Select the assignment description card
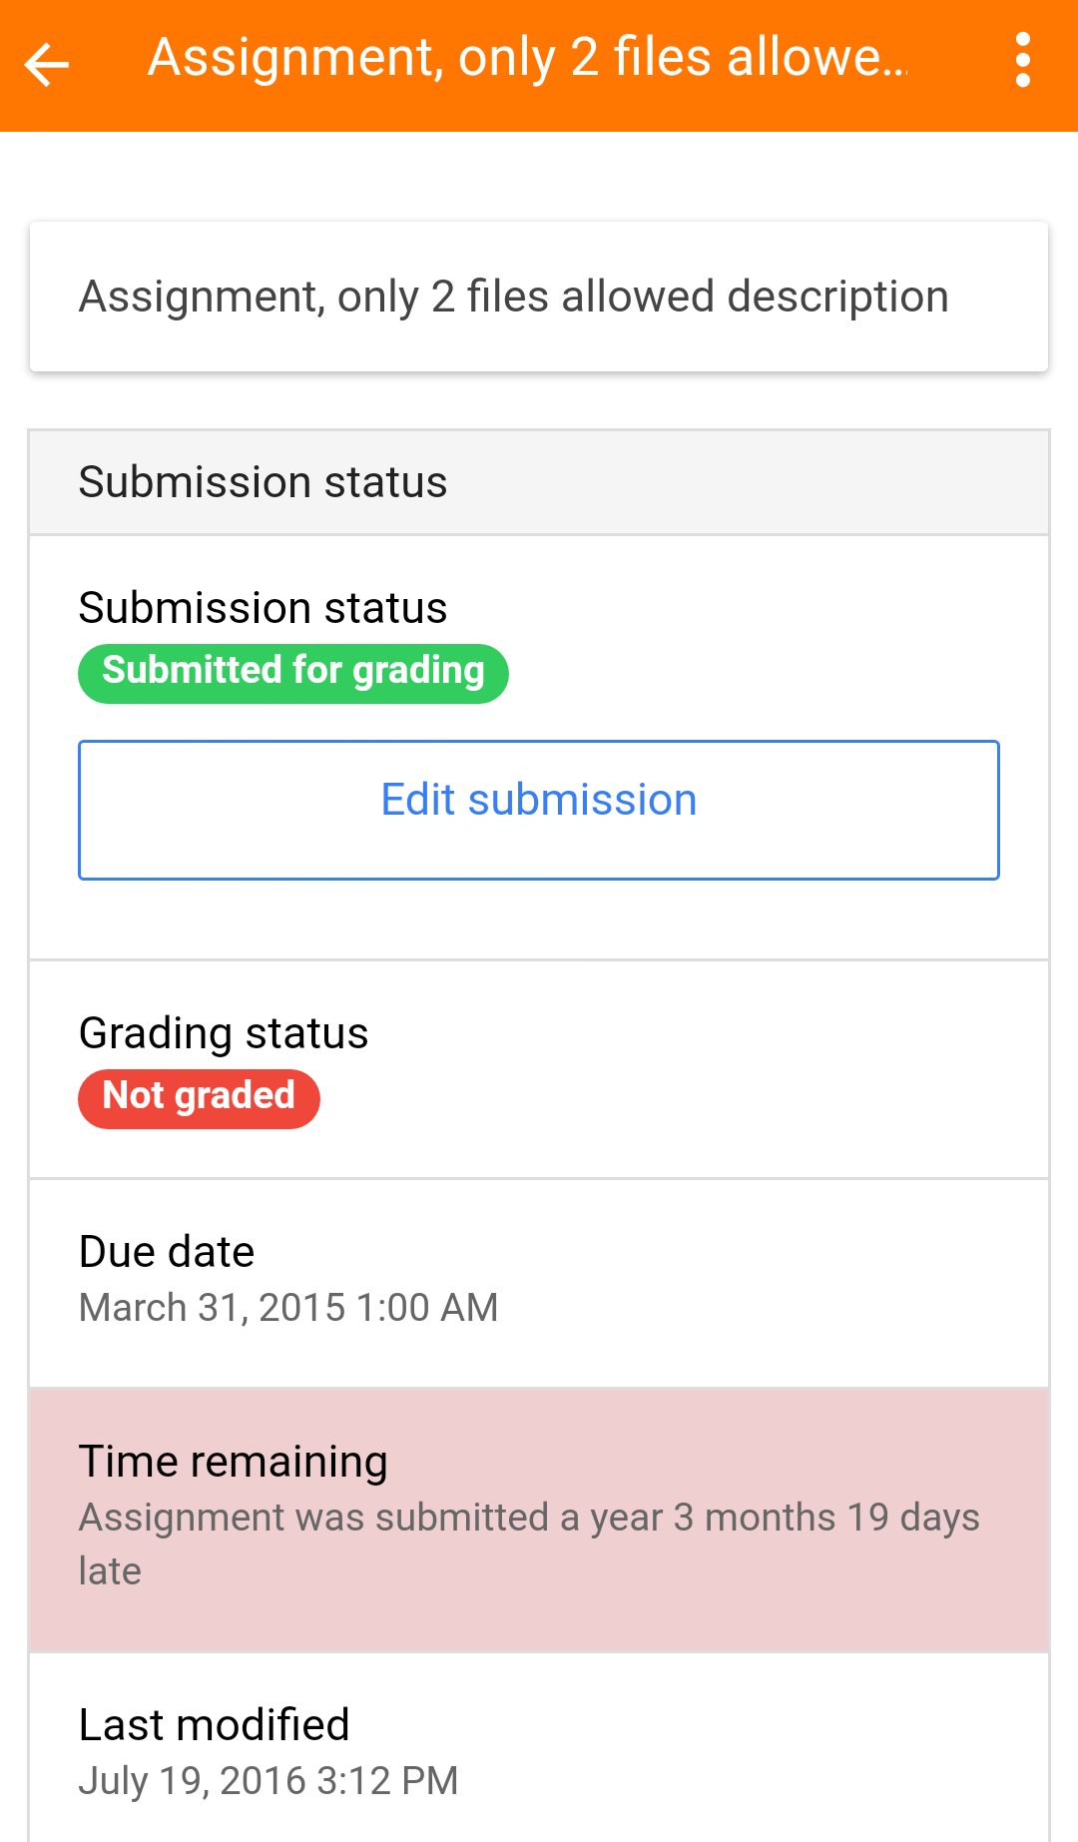The image size is (1078, 1842). pos(539,297)
